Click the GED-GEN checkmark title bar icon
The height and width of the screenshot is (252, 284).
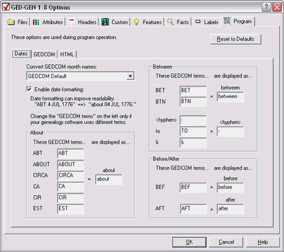pyautogui.click(x=6, y=7)
